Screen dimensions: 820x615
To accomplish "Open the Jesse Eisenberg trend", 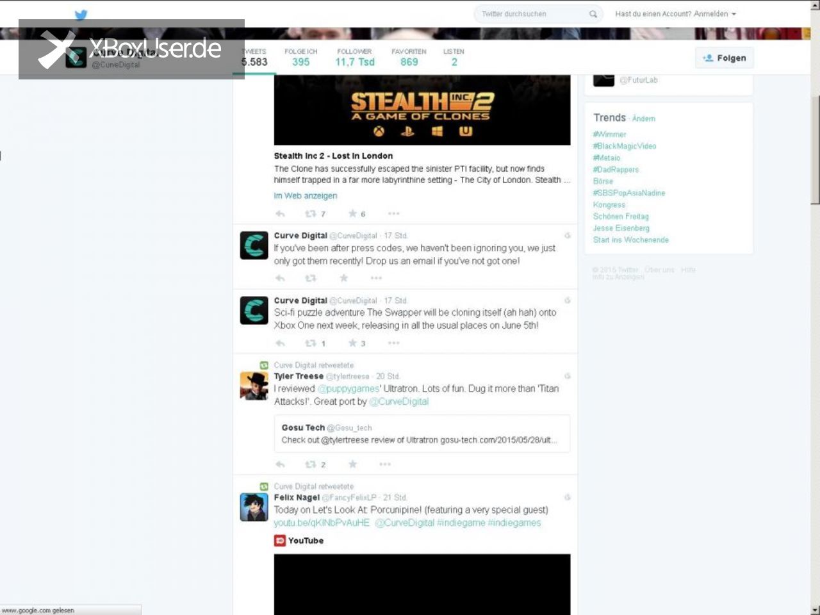I will (x=621, y=228).
